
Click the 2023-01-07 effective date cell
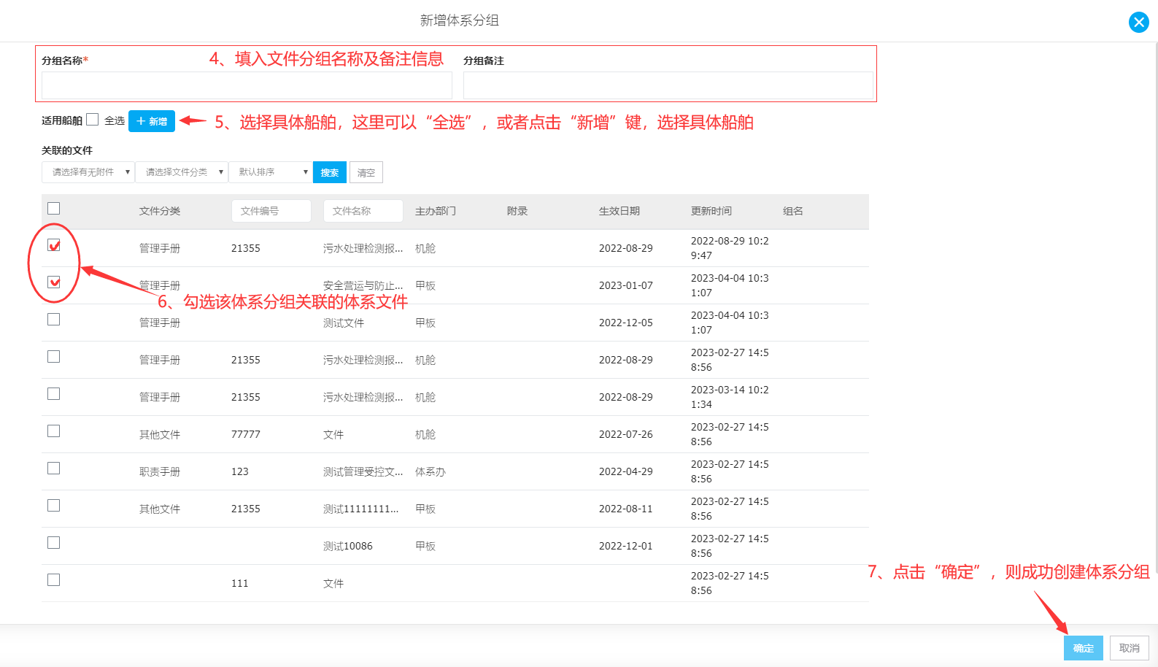tap(626, 285)
